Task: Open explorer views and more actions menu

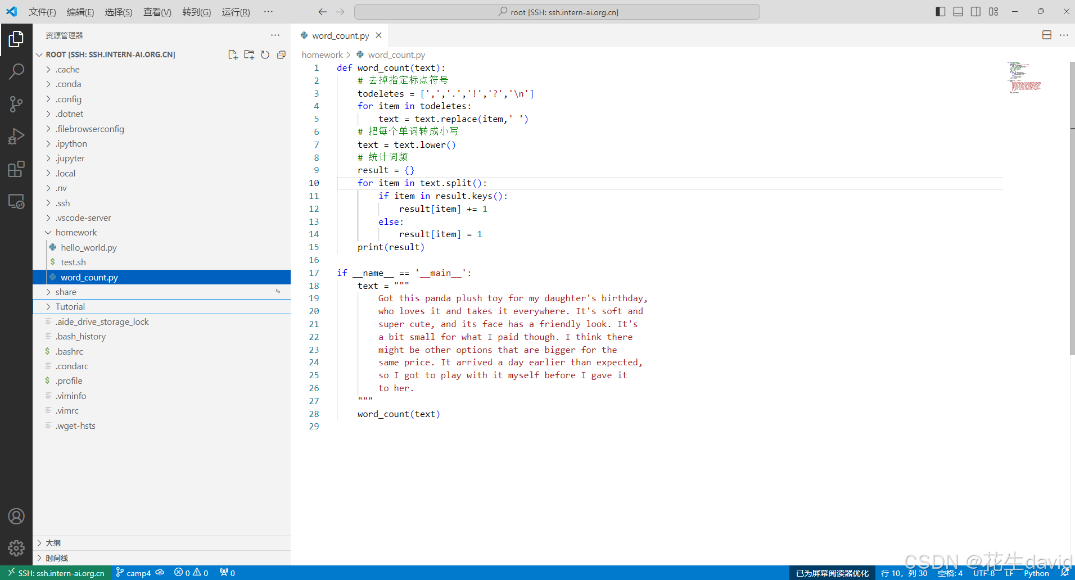Action: [275, 35]
